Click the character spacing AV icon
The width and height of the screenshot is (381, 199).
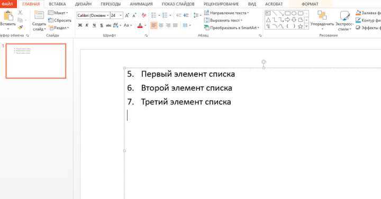point(115,25)
